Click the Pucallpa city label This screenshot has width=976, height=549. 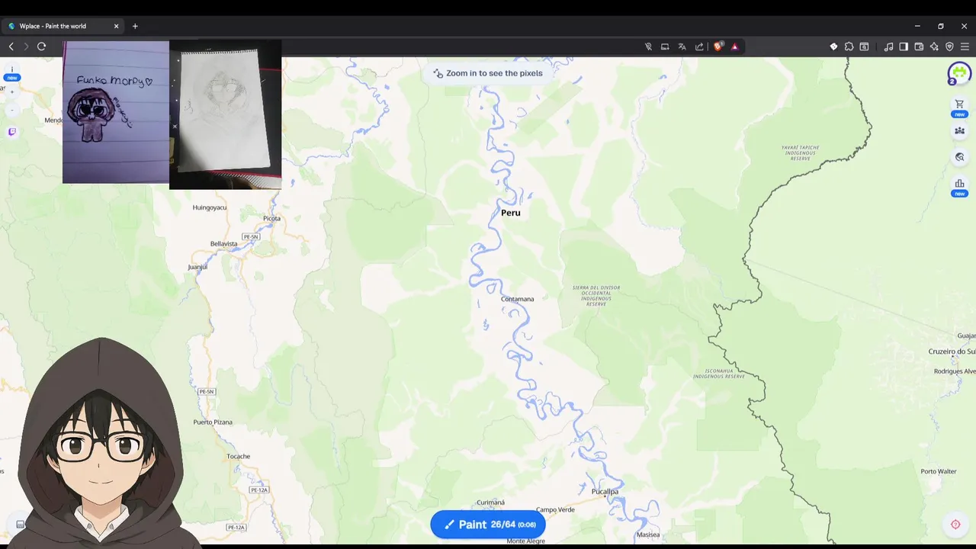[605, 492]
